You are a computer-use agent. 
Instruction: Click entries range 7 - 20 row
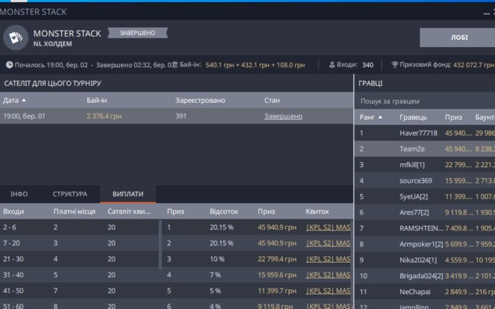(79, 243)
